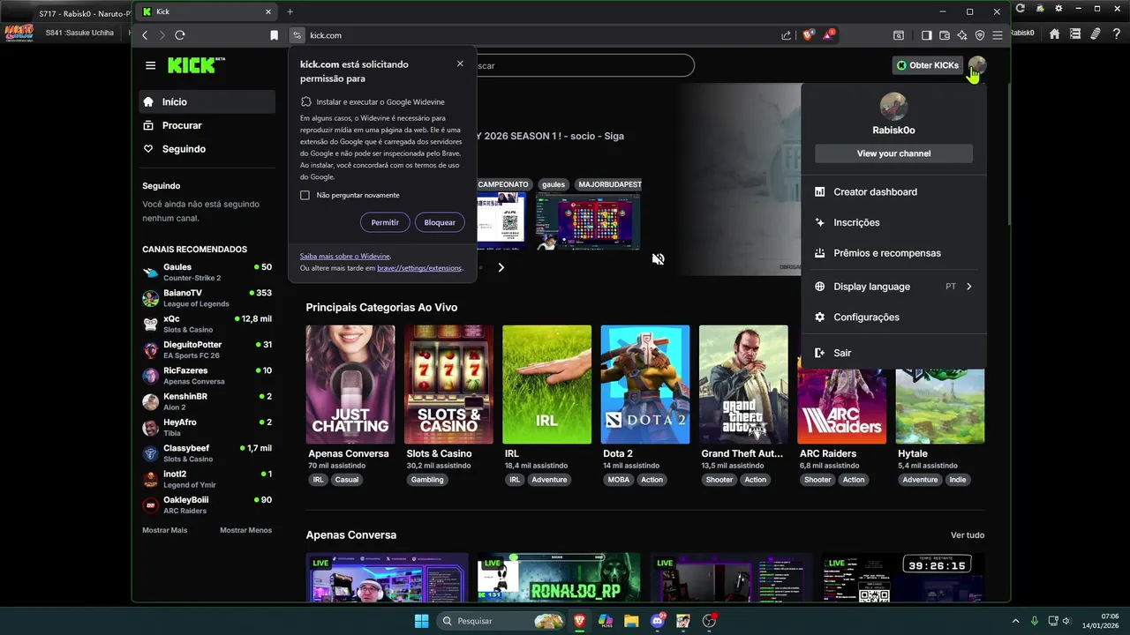
Task: Open Configurações from the user menu
Action: click(x=893, y=317)
